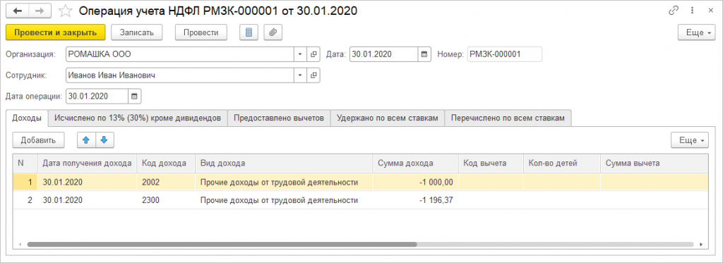Click Провести и закрыть button

[x=55, y=32]
